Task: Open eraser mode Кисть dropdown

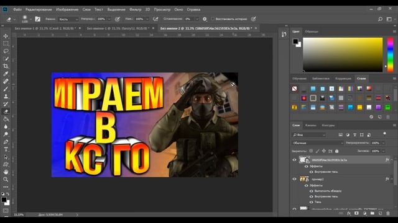Action: coord(68,19)
